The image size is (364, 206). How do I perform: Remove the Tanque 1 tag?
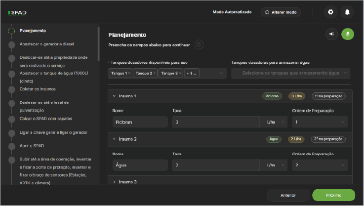(x=129, y=74)
